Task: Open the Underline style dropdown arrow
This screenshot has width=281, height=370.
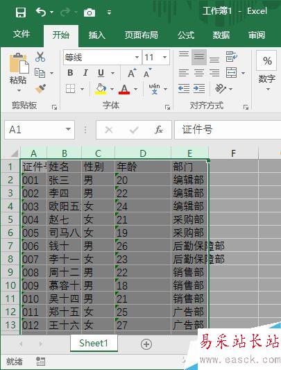Action: (x=113, y=73)
